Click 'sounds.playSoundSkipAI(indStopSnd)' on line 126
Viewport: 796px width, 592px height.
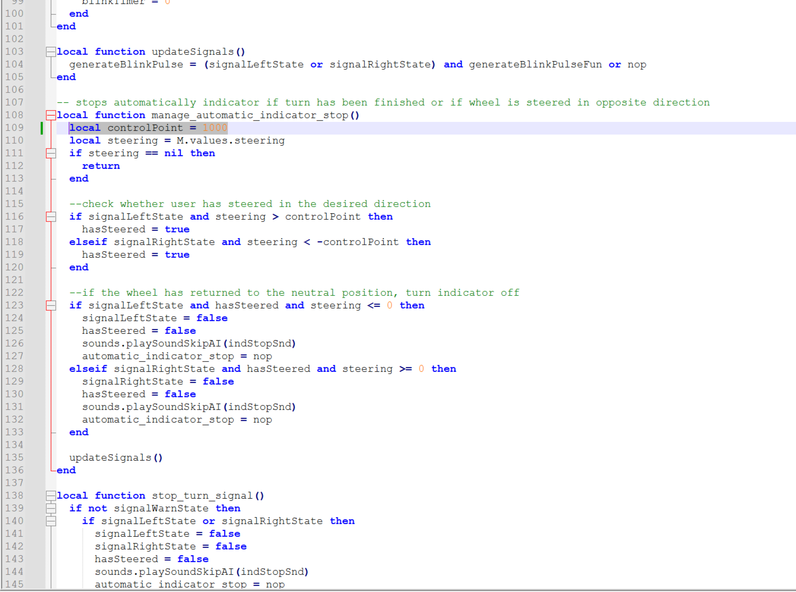click(189, 343)
